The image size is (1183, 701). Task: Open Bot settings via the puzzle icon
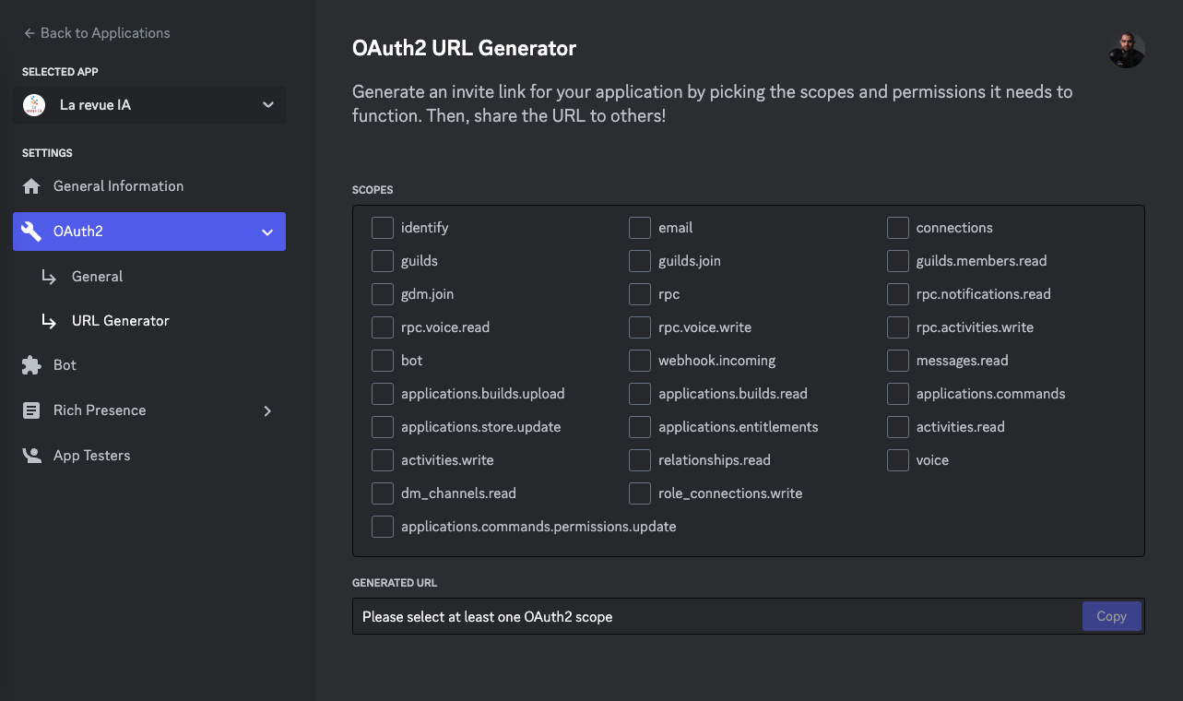click(x=32, y=364)
